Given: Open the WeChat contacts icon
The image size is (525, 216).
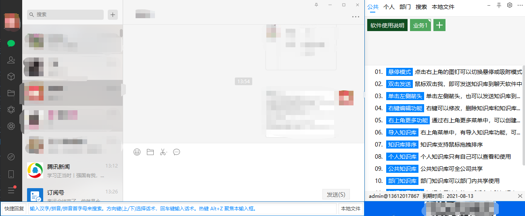Looking at the screenshot, I should [11, 60].
